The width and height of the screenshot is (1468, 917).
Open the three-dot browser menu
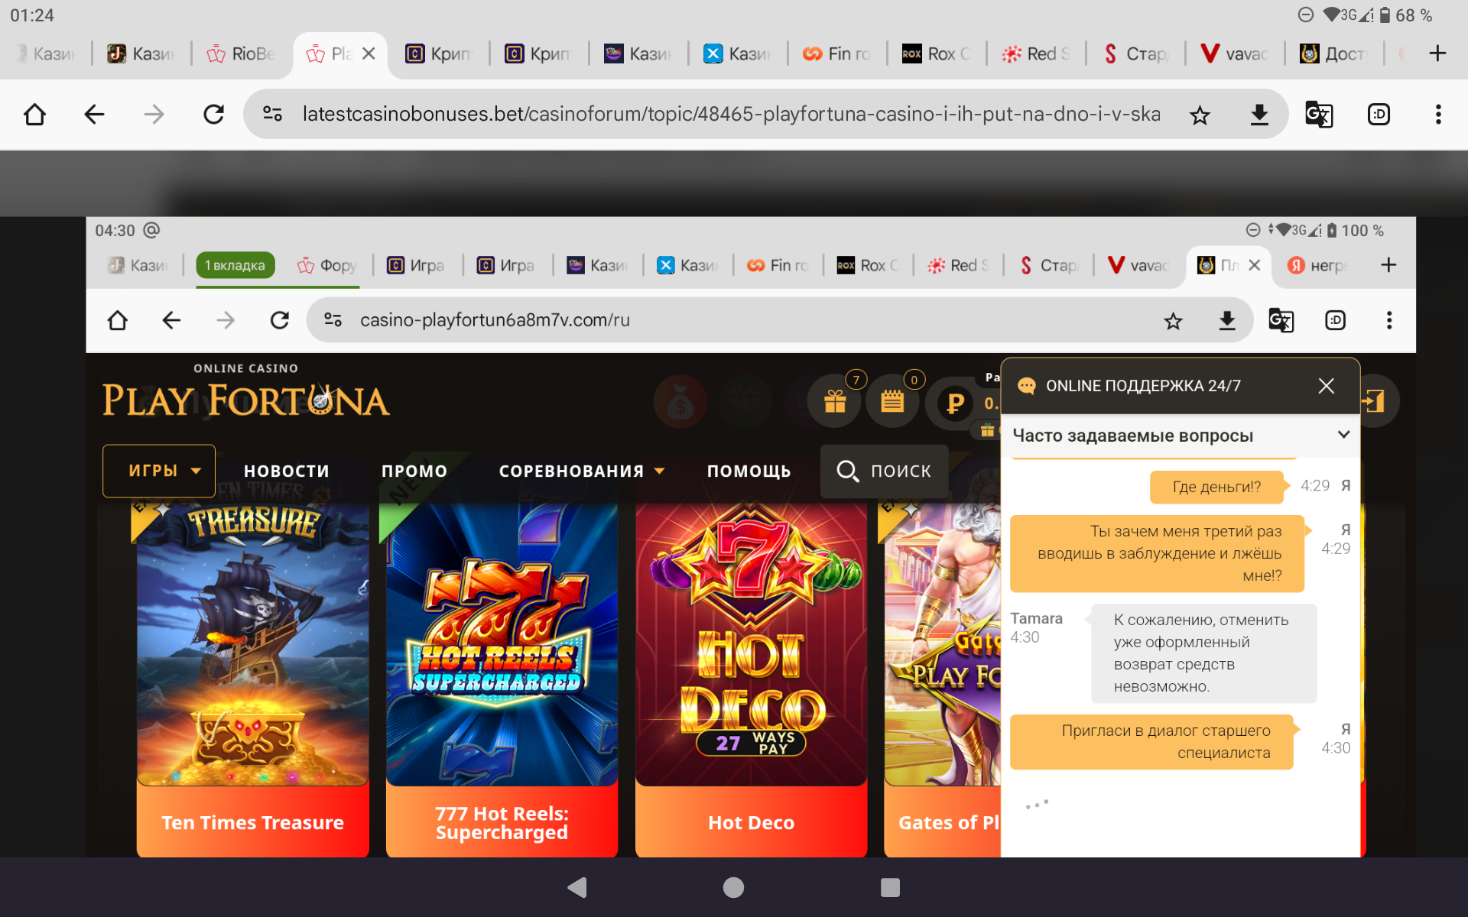pyautogui.click(x=1438, y=115)
